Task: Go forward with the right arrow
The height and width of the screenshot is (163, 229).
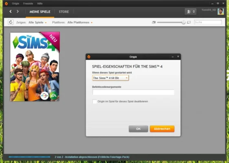Action: [18, 11]
